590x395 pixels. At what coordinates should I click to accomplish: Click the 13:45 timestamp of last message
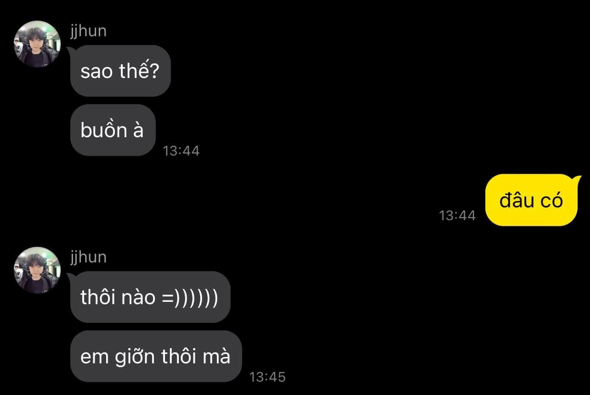pos(267,377)
